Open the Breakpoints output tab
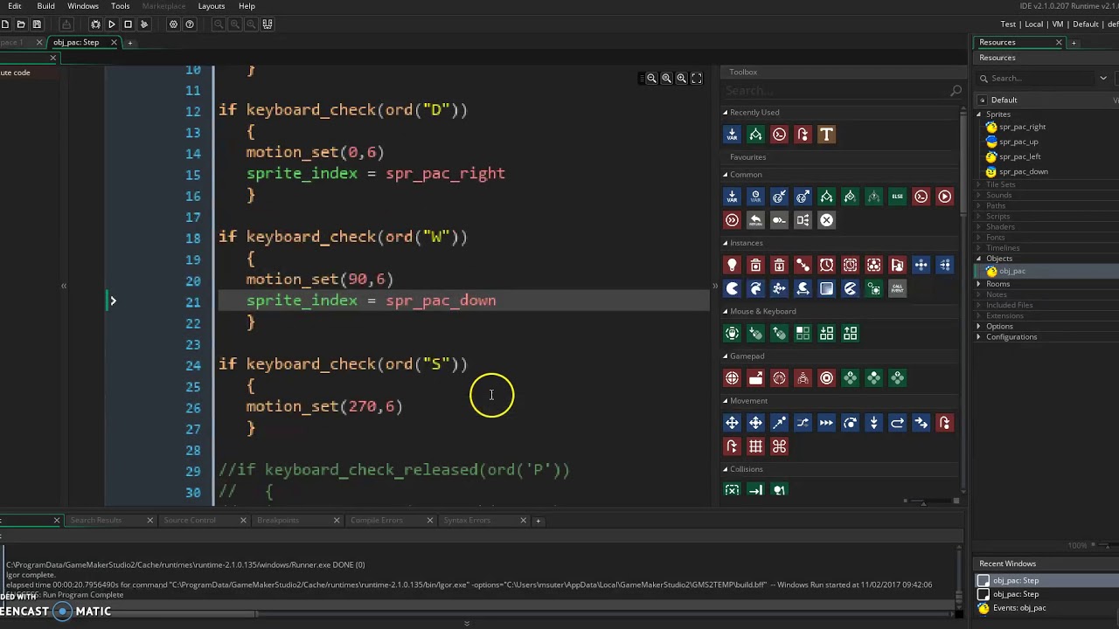This screenshot has height=629, width=1119. [278, 521]
